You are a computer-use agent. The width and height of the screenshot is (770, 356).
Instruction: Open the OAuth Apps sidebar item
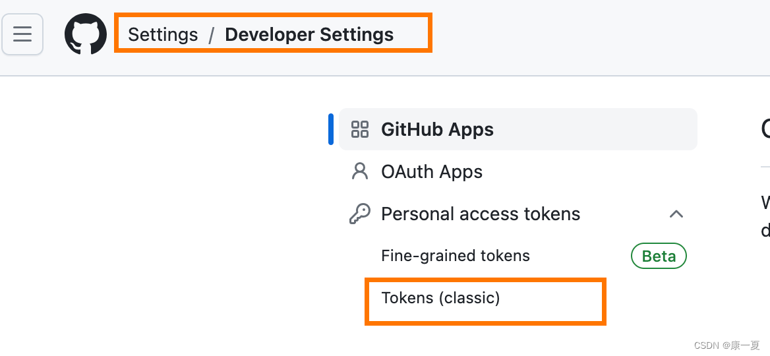point(432,171)
